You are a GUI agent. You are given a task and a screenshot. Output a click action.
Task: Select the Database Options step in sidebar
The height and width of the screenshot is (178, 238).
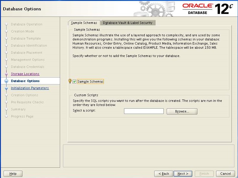click(25, 81)
